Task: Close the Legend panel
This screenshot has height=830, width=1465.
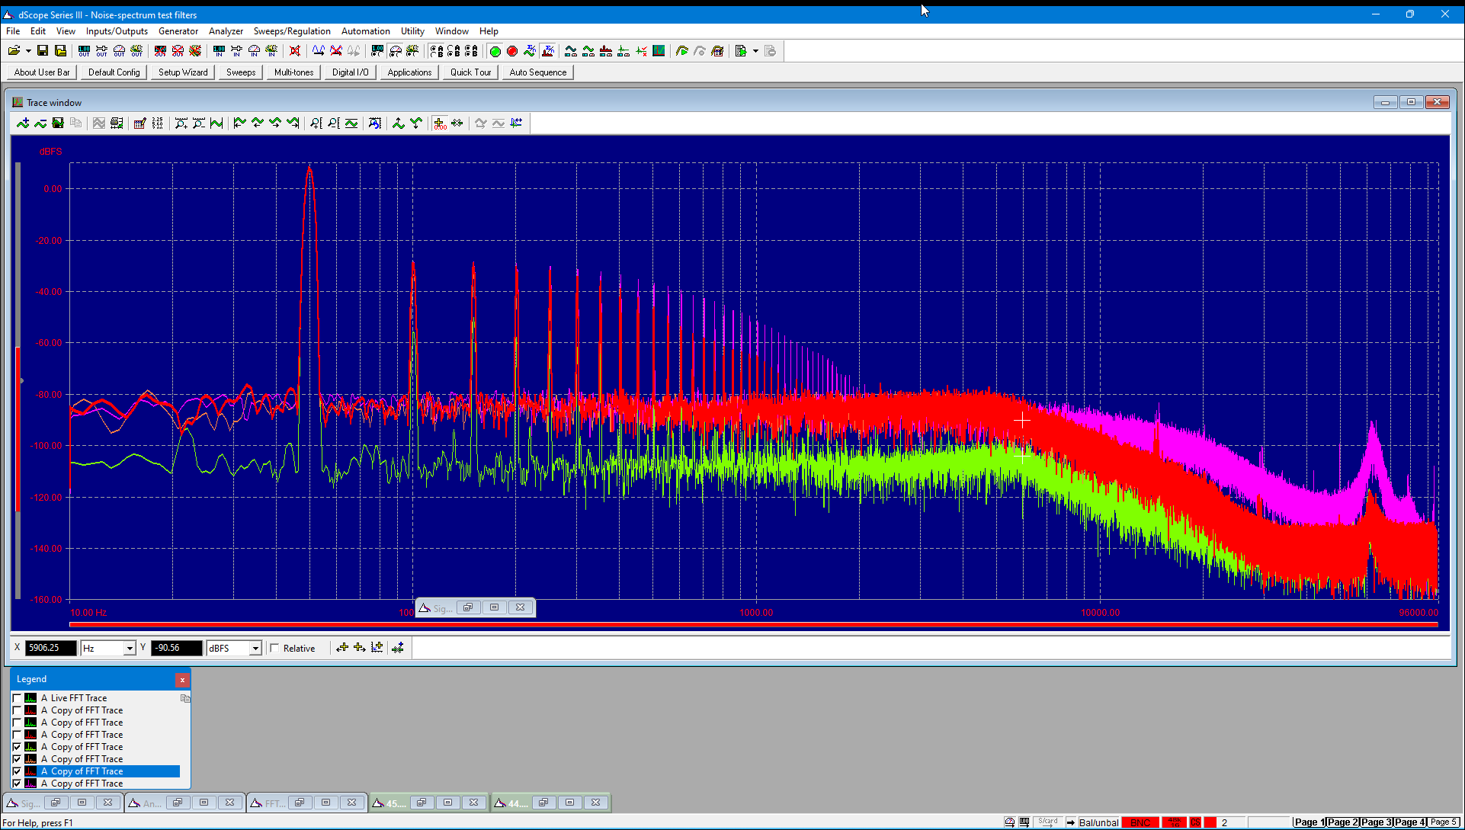Action: [x=182, y=679]
